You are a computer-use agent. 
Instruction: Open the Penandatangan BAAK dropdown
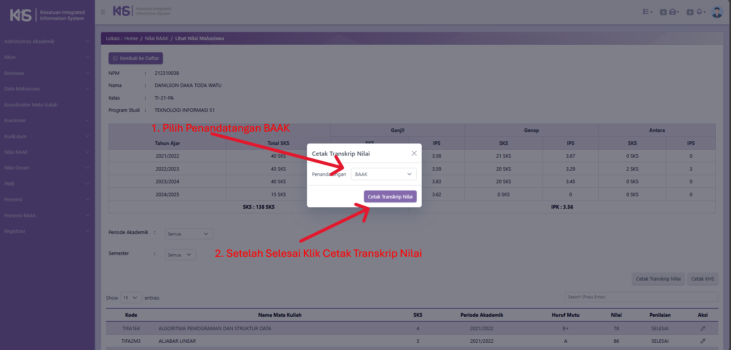click(383, 174)
